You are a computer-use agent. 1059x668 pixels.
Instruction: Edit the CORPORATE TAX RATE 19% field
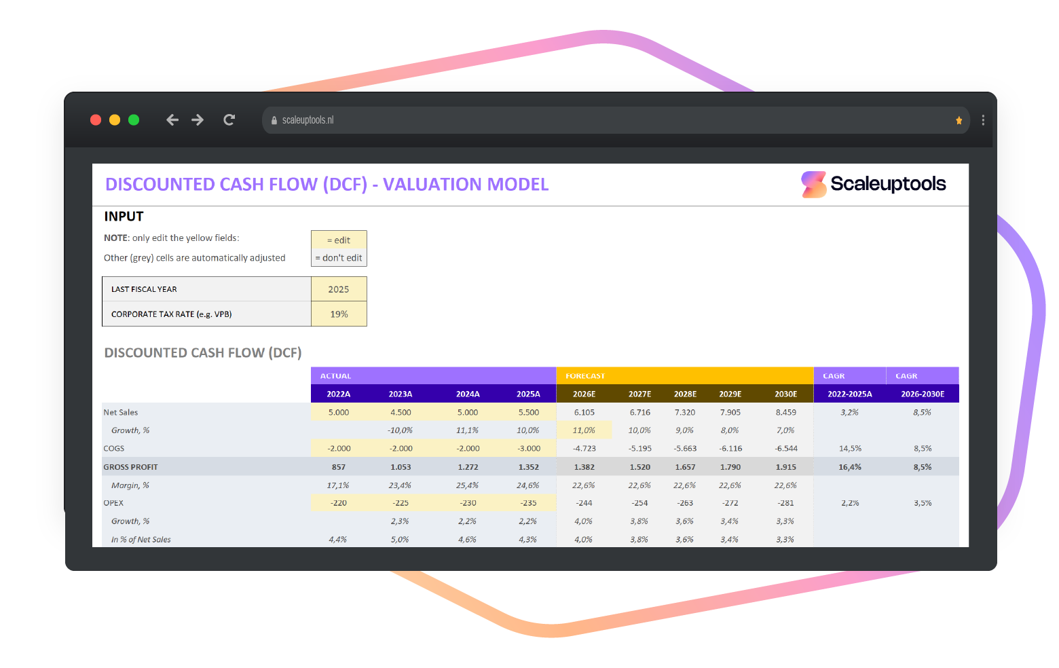point(339,314)
